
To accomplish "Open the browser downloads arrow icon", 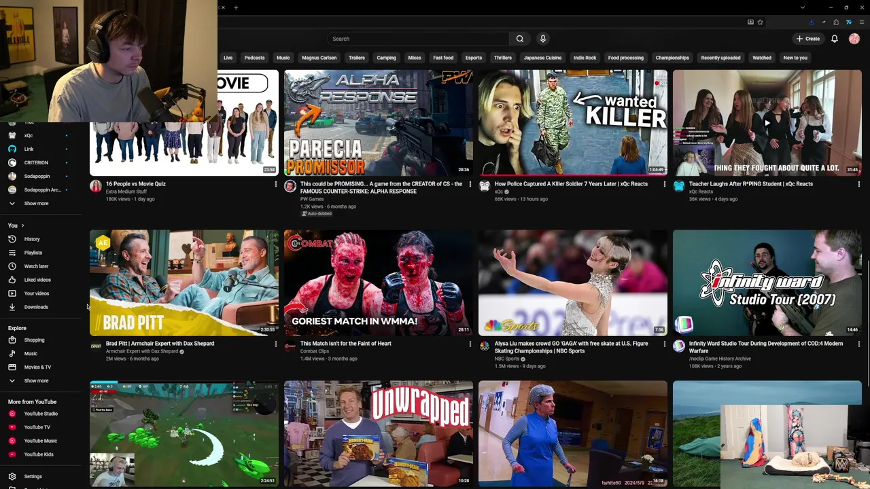I will pyautogui.click(x=812, y=22).
